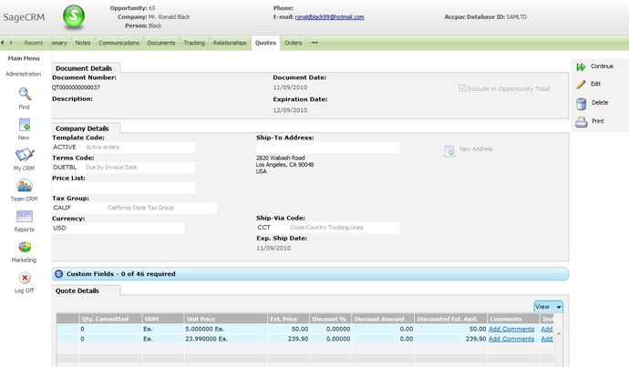Open the New record icon

[x=25, y=125]
